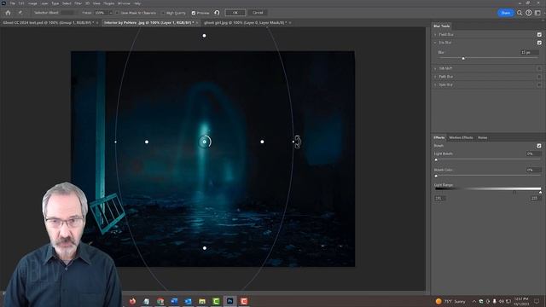Switch to the Motion Effects tab

coord(461,137)
